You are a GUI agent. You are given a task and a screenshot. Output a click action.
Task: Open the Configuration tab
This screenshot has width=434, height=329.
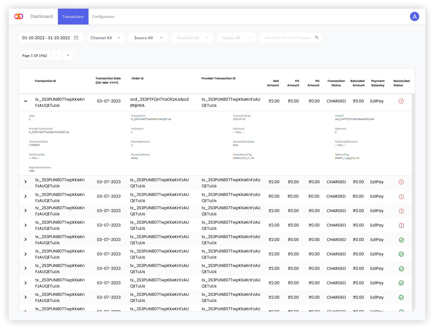[x=103, y=17]
